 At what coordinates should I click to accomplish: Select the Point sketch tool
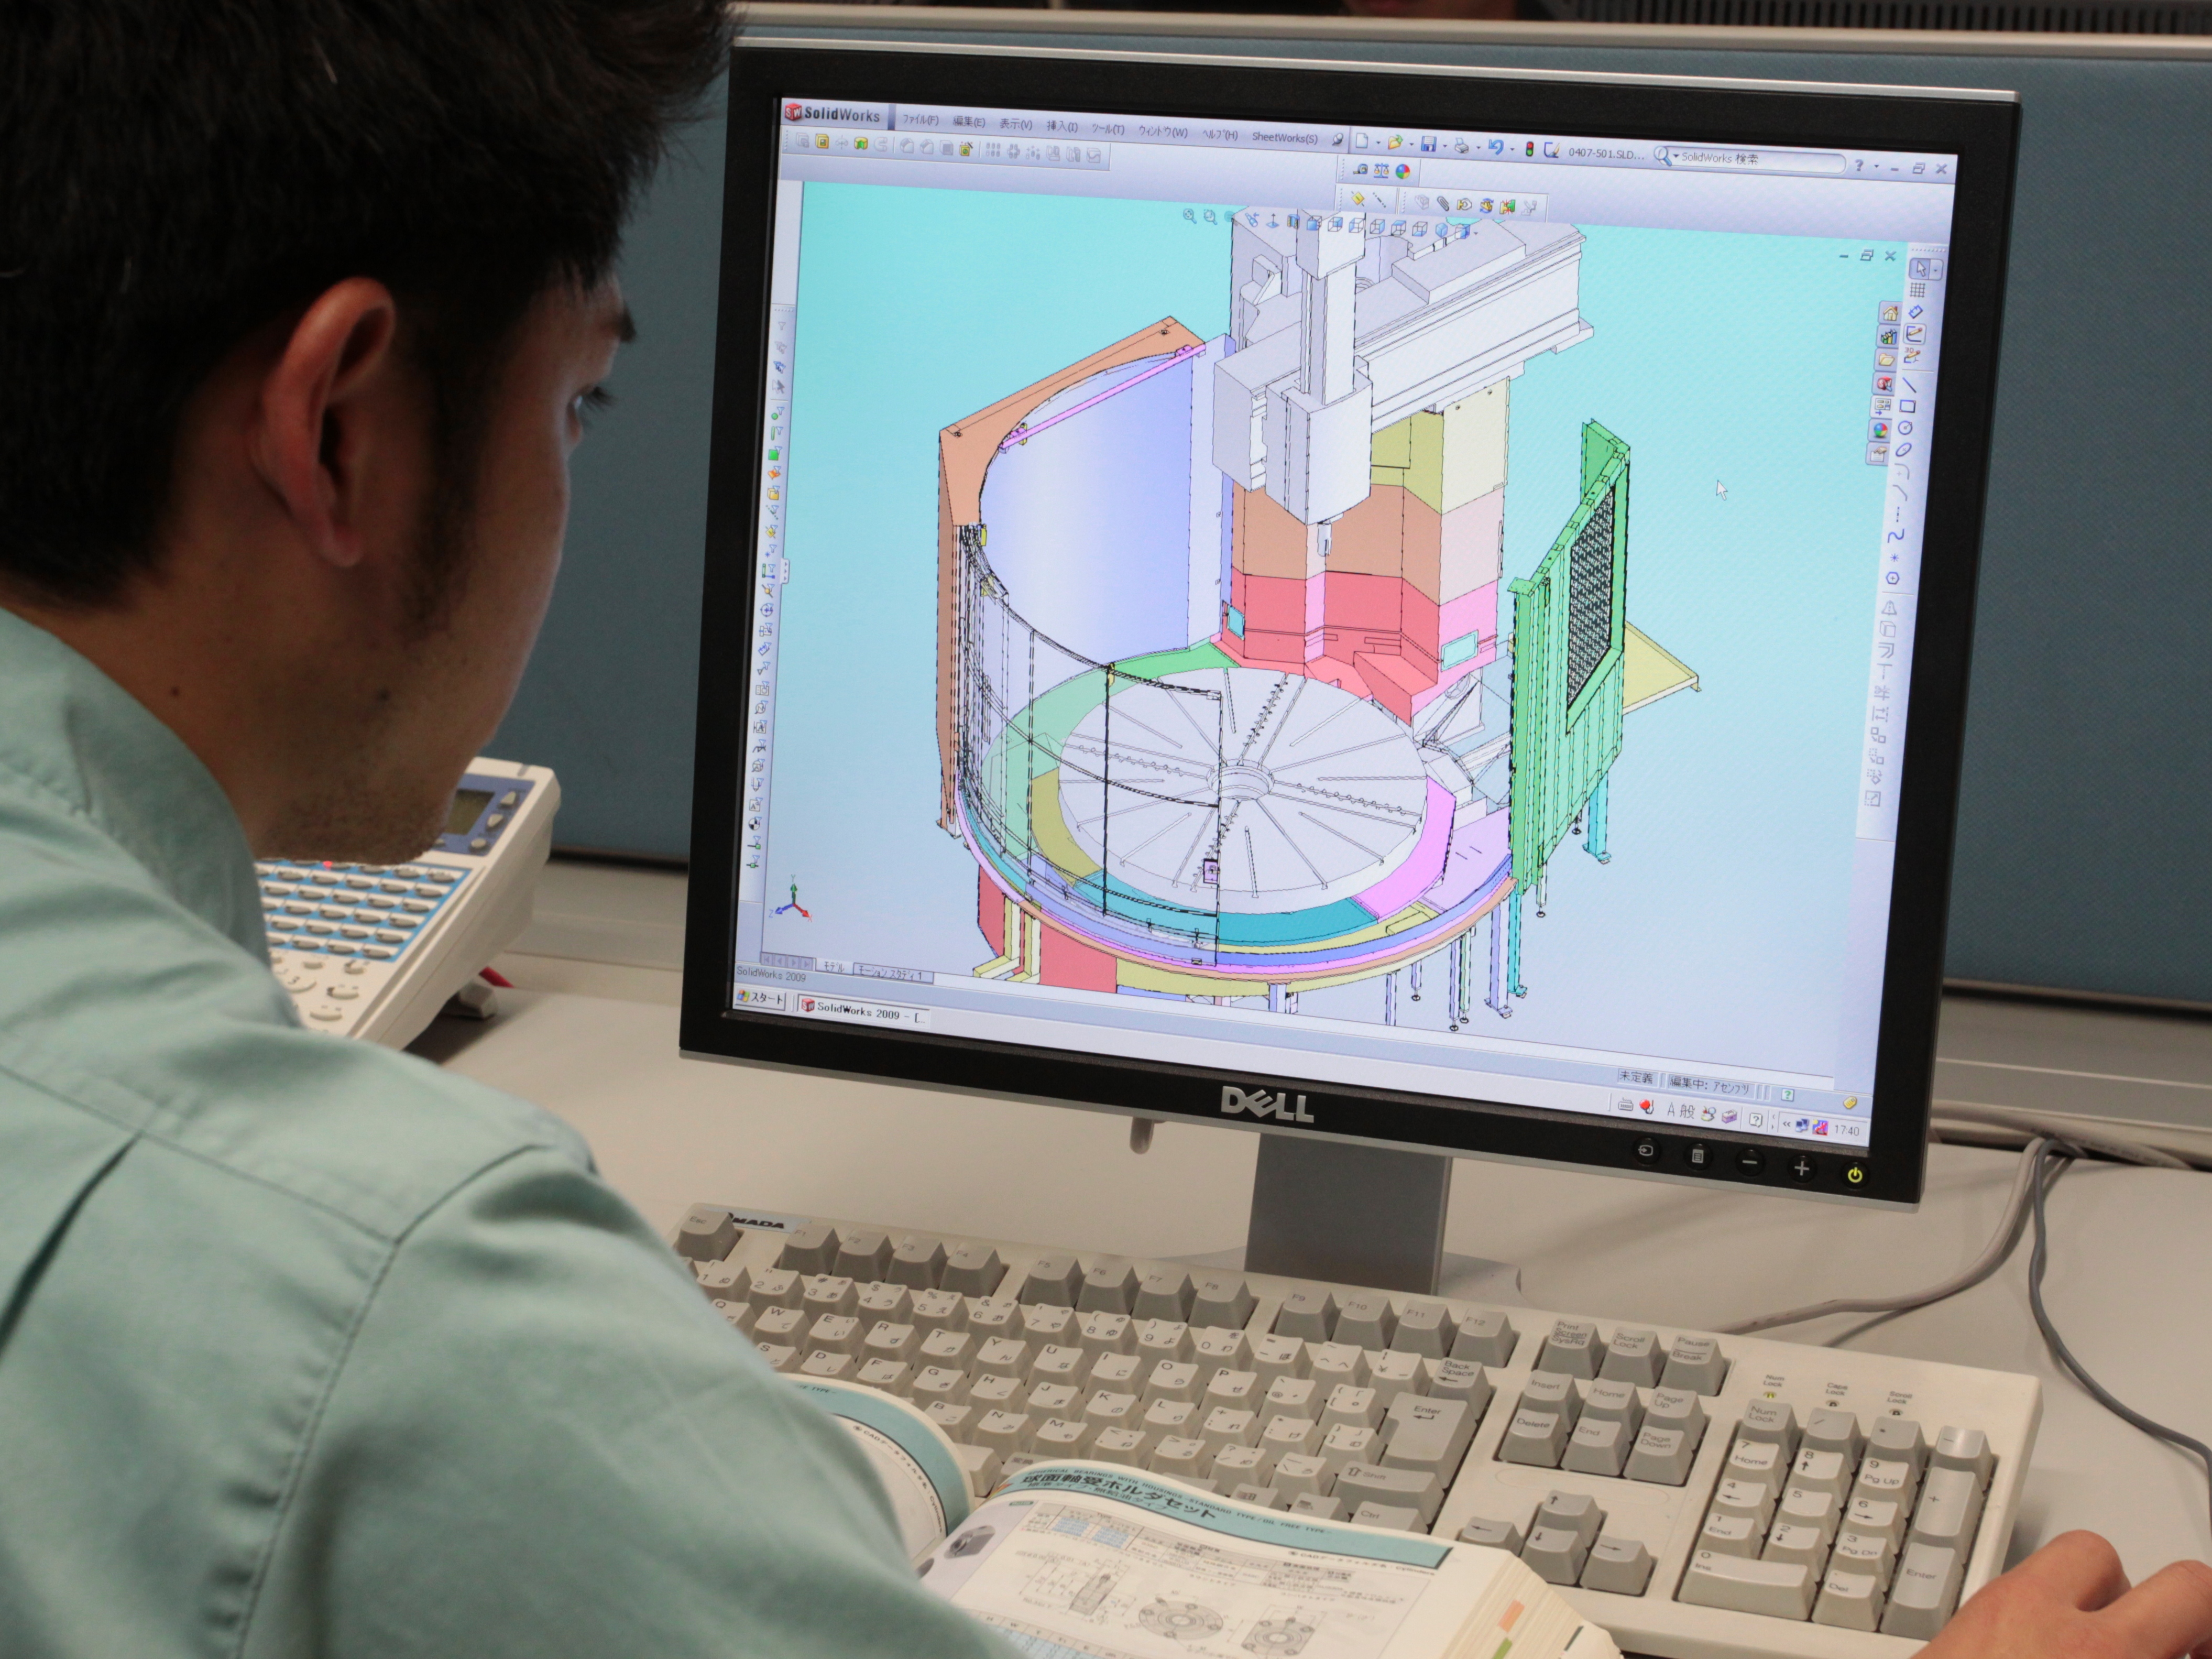click(x=1895, y=558)
